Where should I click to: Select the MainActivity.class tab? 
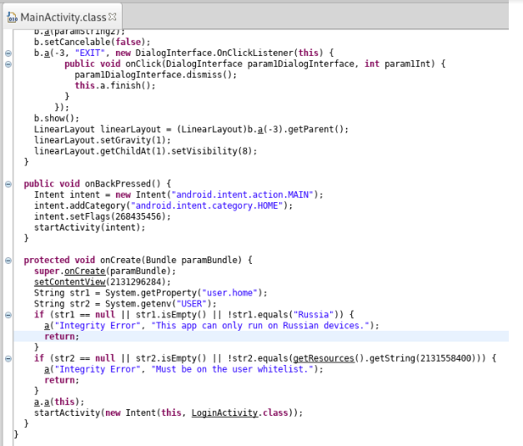pos(63,17)
